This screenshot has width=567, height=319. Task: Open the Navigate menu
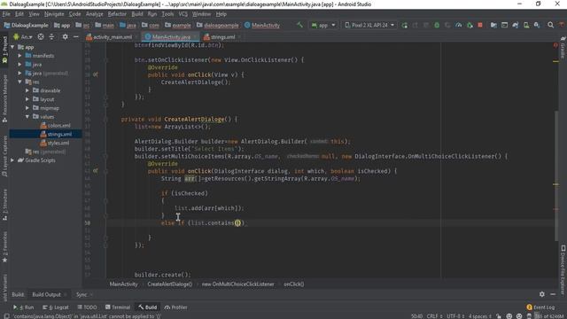54,14
